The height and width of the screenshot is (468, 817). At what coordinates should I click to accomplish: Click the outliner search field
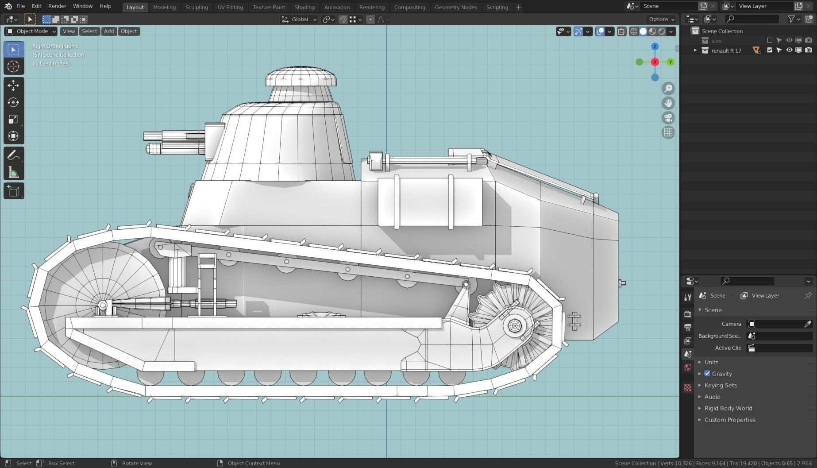[751, 19]
